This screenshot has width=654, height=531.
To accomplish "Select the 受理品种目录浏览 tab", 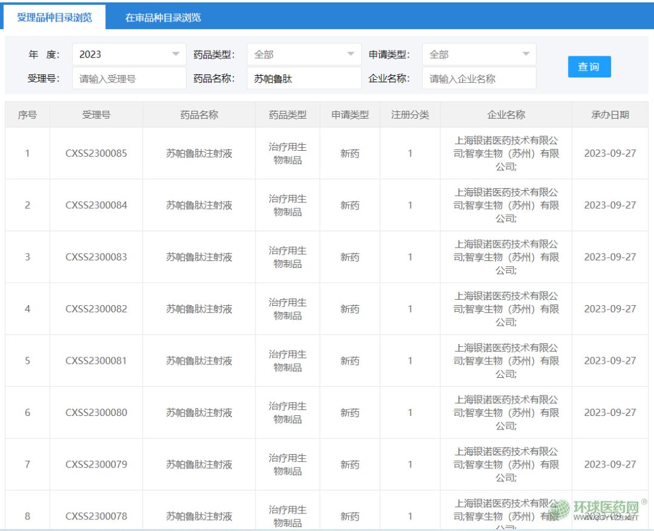I will pos(54,18).
